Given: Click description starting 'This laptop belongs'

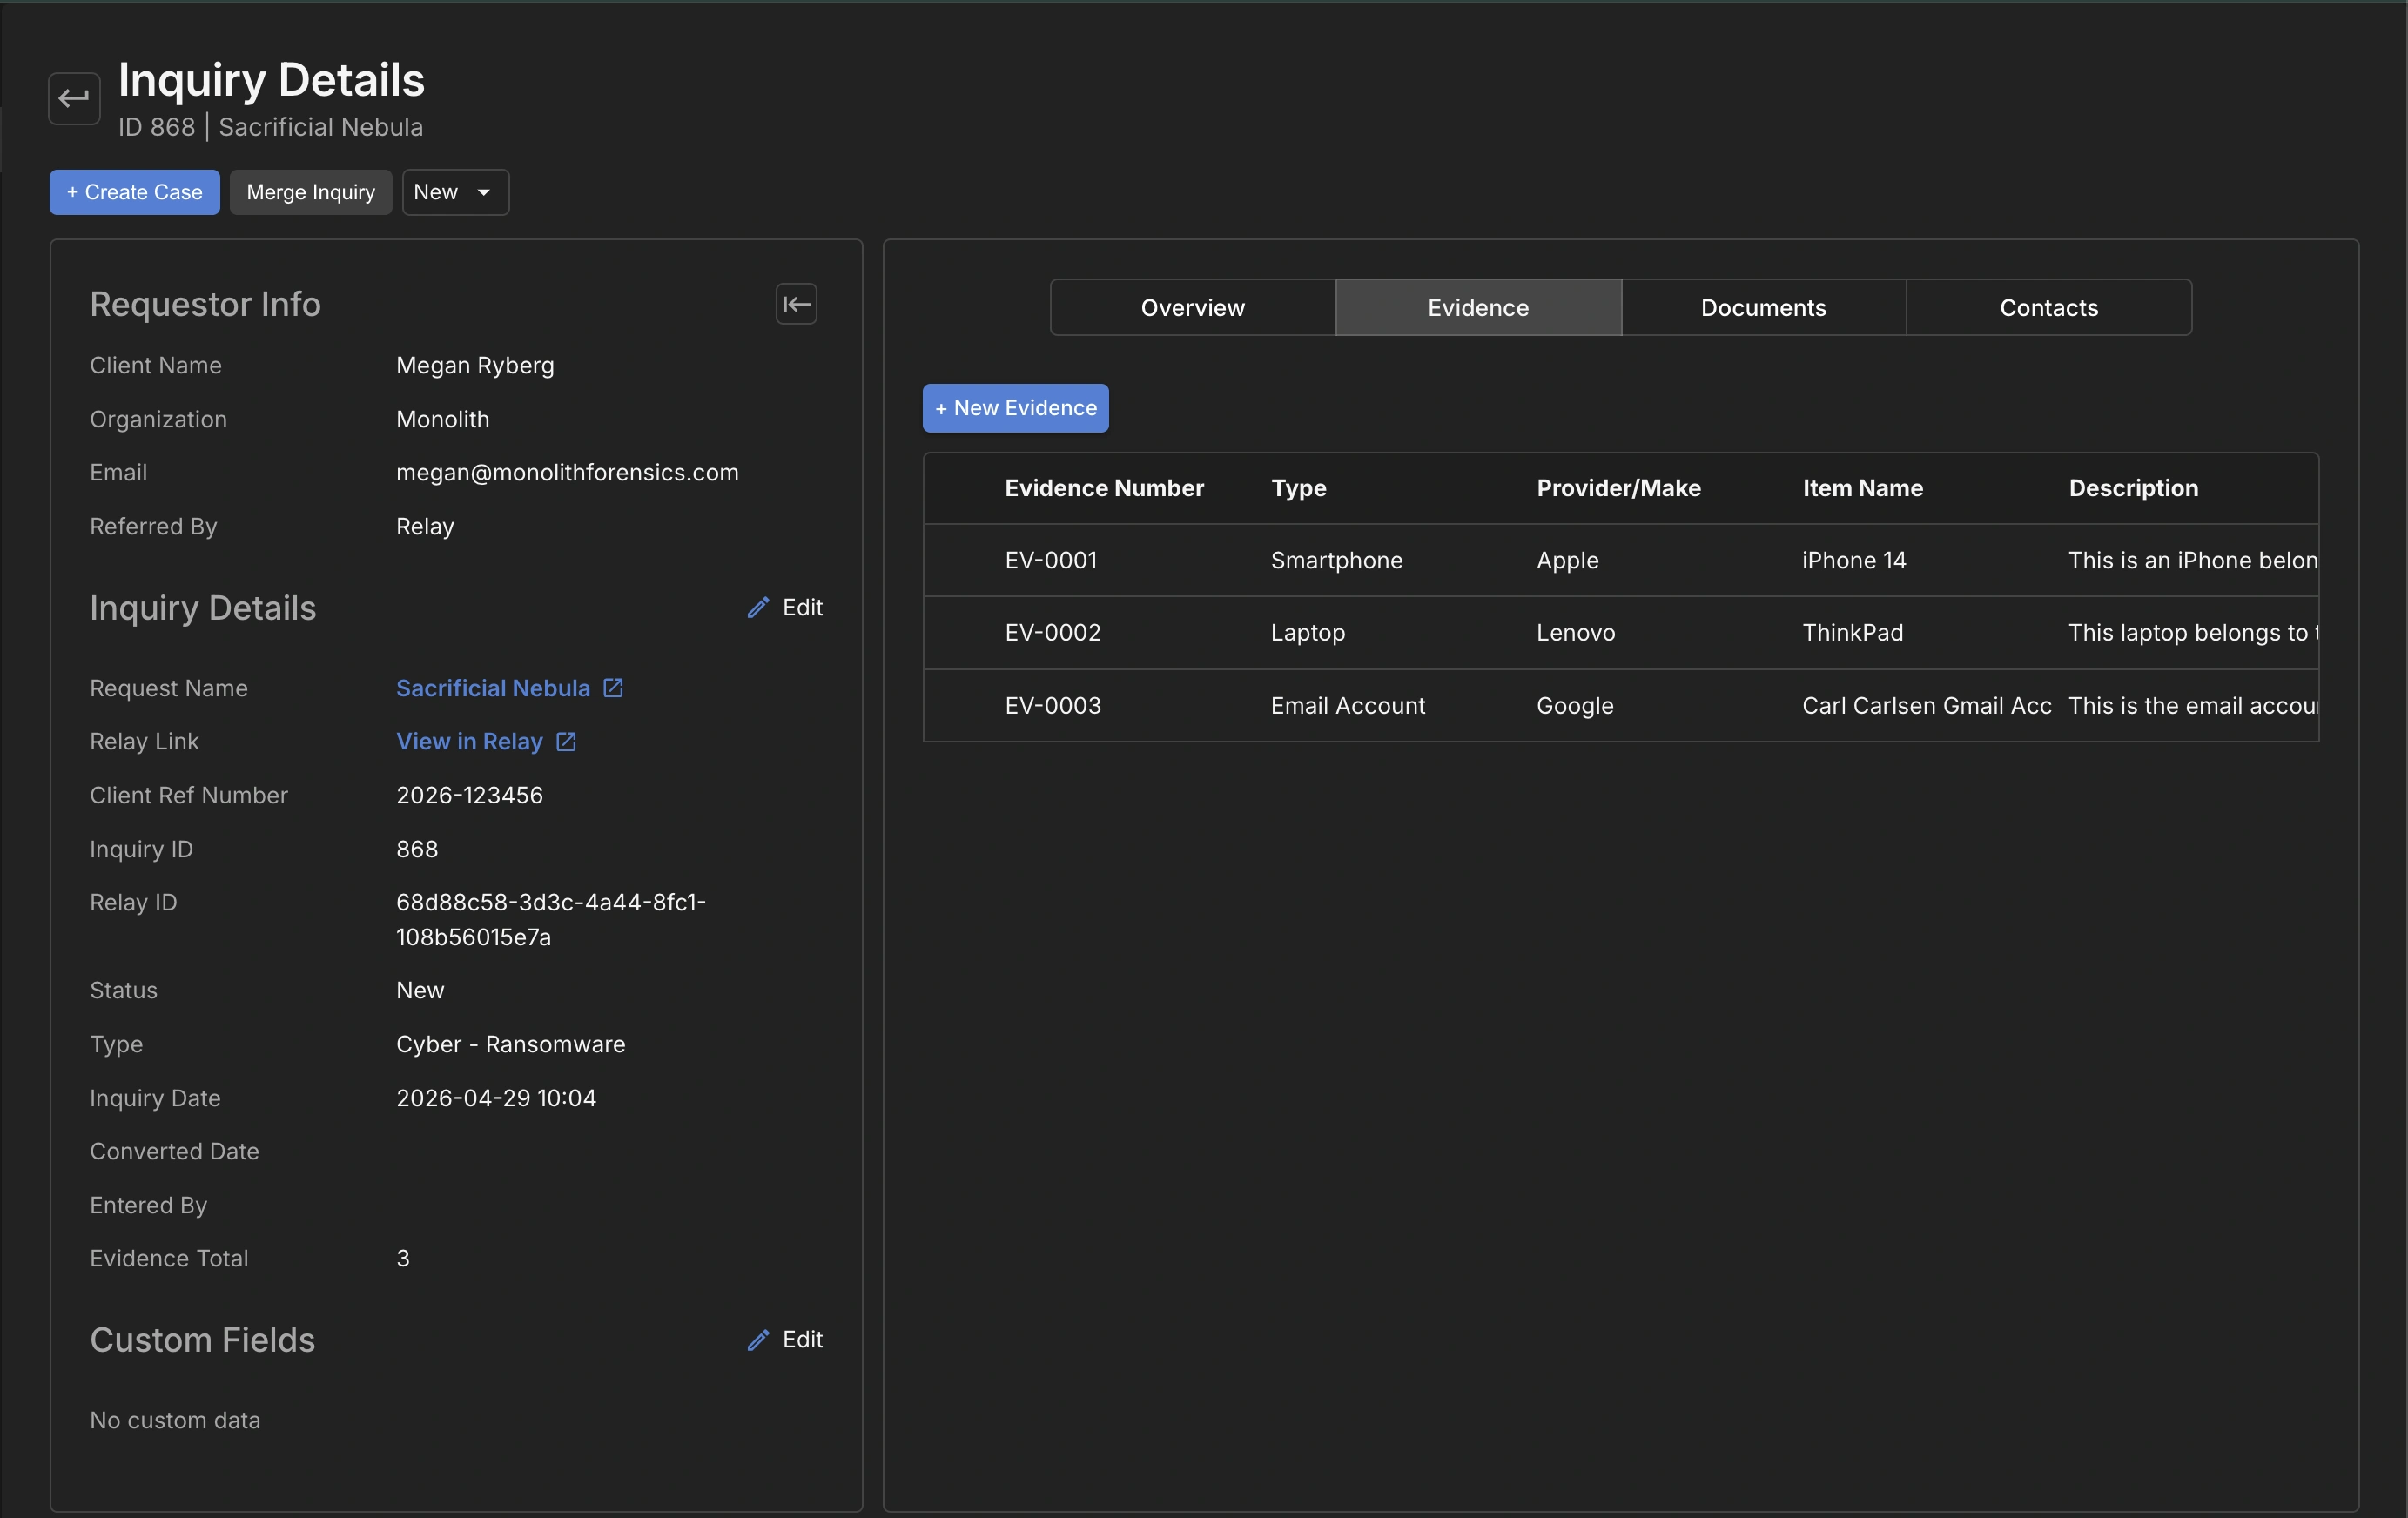Looking at the screenshot, I should pyautogui.click(x=2192, y=632).
